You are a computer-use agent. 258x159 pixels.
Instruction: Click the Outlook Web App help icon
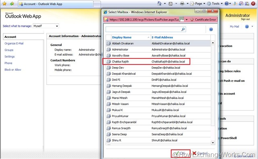(247, 27)
